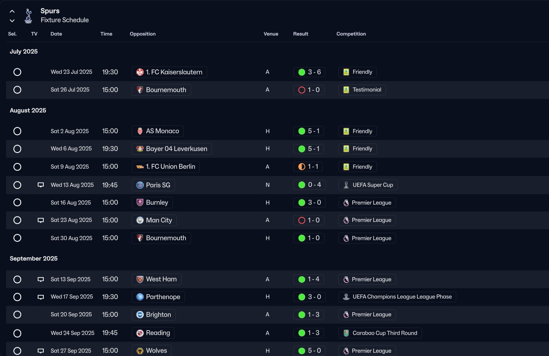
Task: Click the Opposition column header
Action: tap(143, 34)
